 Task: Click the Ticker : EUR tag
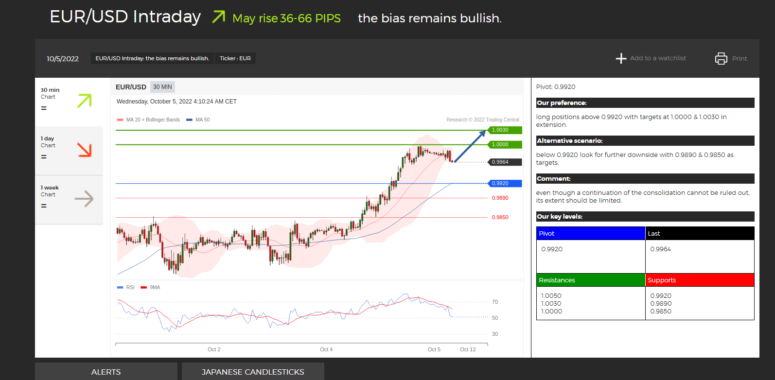(235, 58)
